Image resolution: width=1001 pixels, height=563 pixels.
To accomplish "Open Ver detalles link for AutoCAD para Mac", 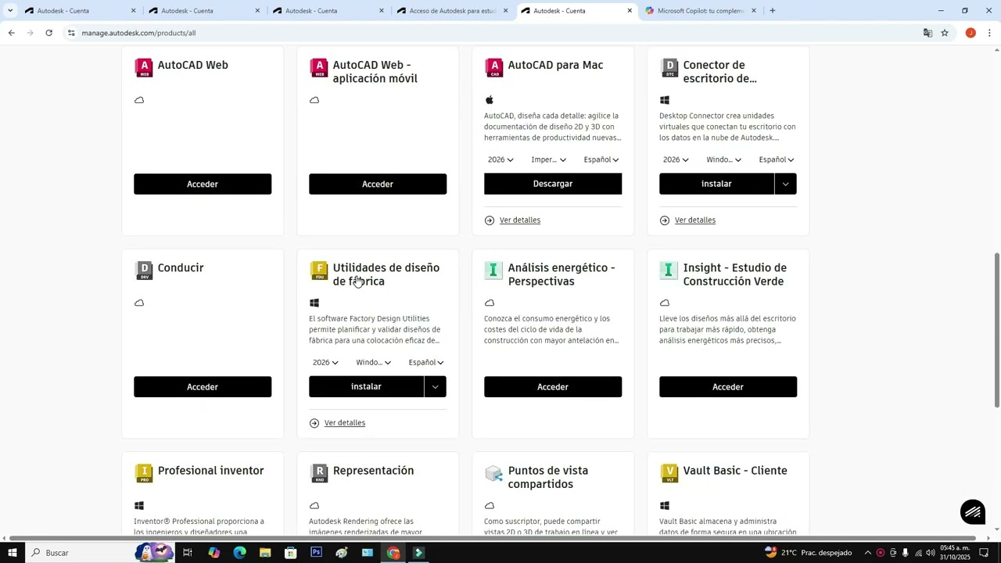I will click(520, 221).
